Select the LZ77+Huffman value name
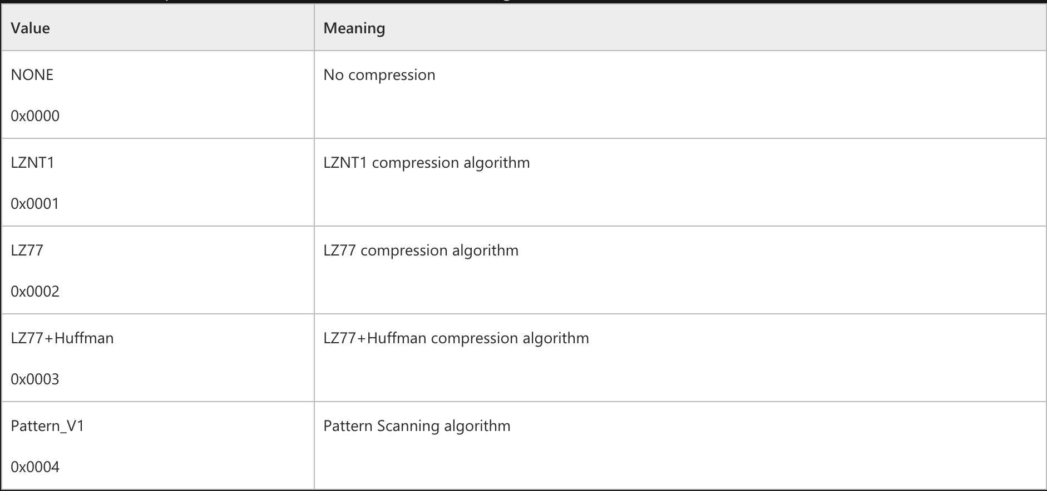 click(62, 338)
